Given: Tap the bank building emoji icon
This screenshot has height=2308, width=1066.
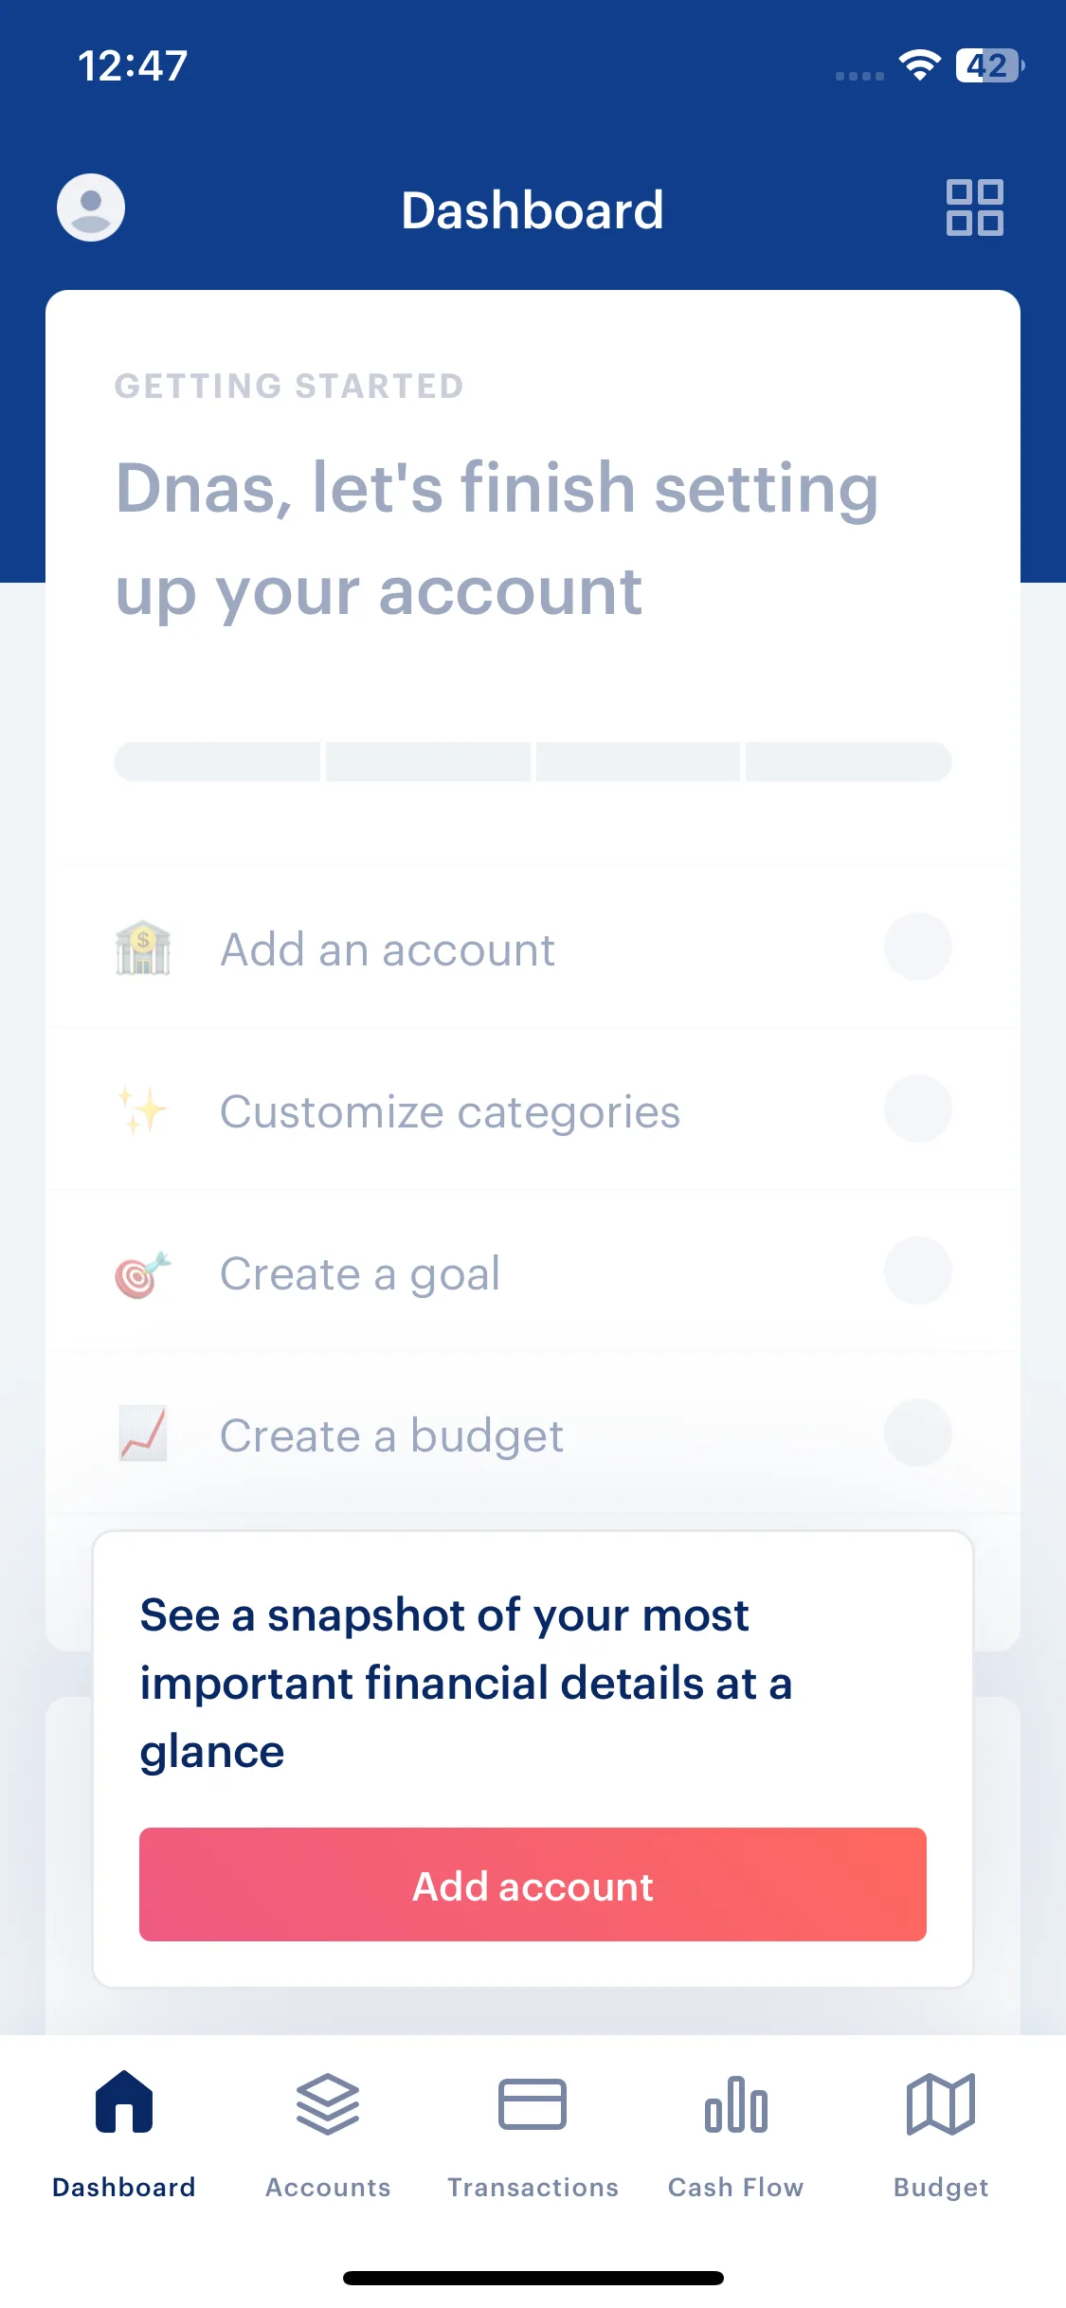Looking at the screenshot, I should tap(143, 947).
